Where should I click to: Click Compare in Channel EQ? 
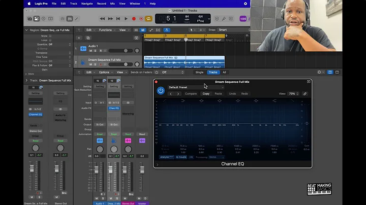[191, 94]
